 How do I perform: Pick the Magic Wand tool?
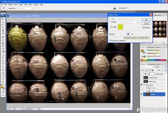pyautogui.click(x=3, y=28)
